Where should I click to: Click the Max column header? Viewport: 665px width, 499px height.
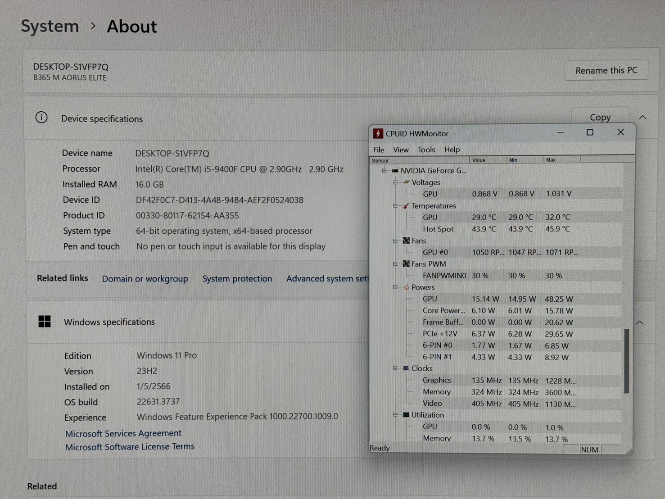pyautogui.click(x=562, y=160)
